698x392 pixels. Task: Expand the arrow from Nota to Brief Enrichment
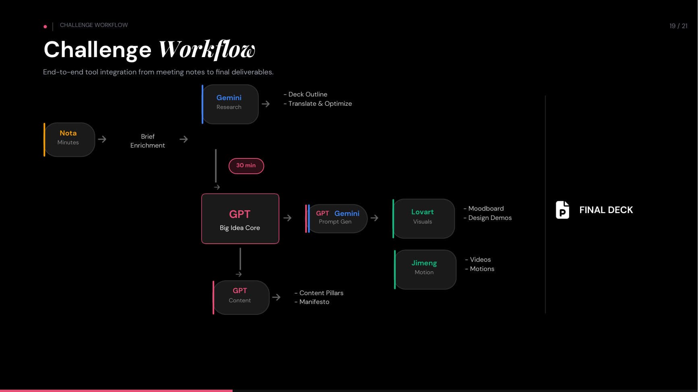point(103,139)
